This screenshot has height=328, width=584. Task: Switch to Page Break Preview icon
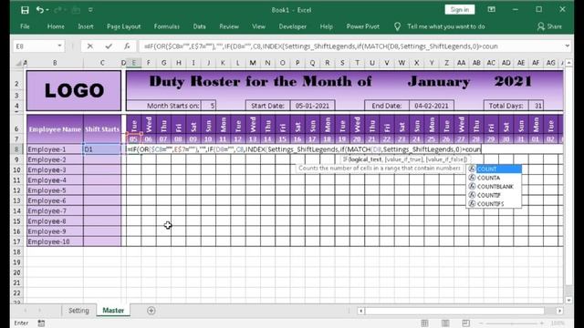(x=465, y=323)
